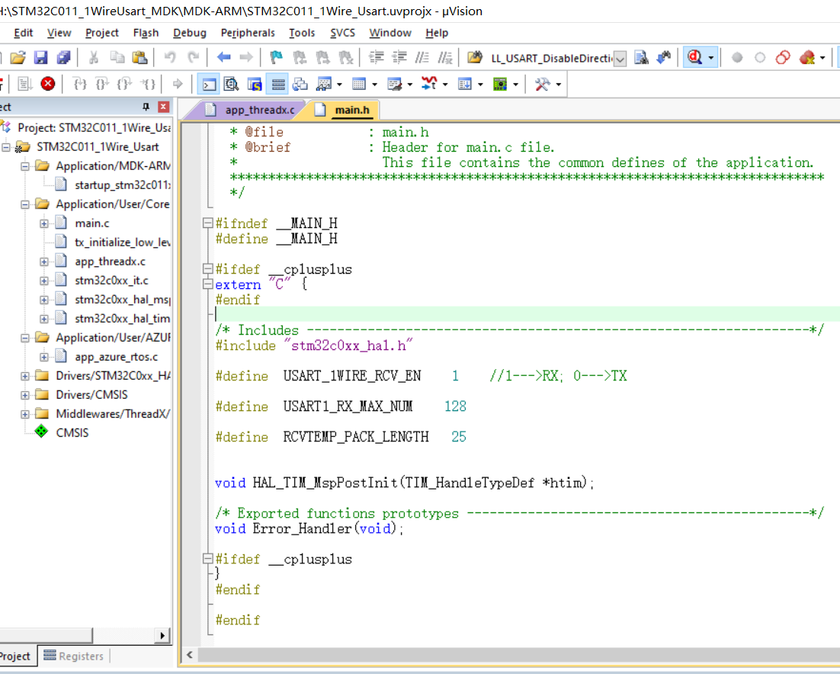
Task: Click the Open file icon
Action: (x=18, y=57)
